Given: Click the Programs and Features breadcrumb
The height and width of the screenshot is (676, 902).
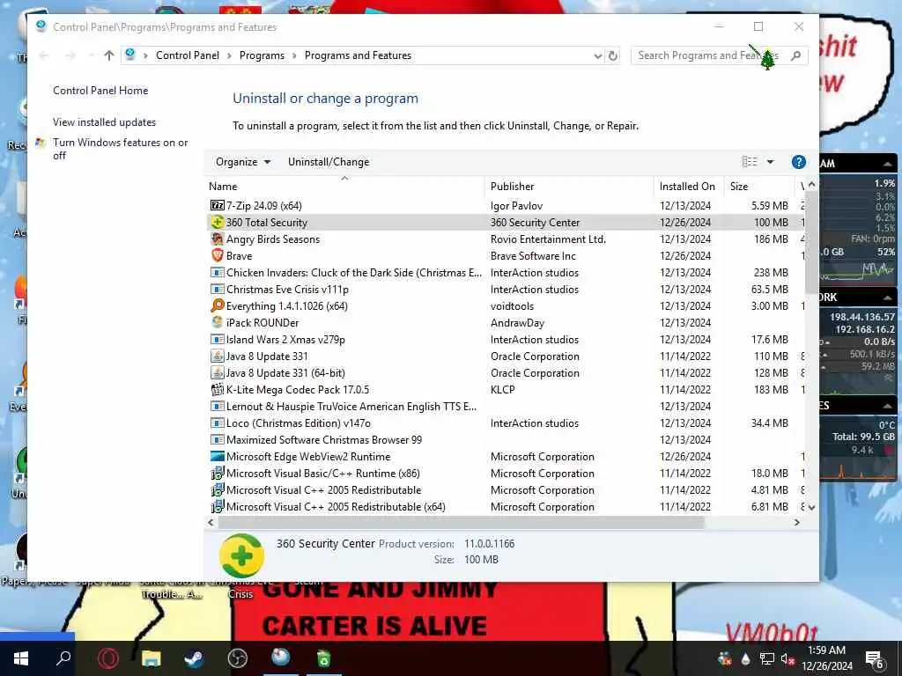Looking at the screenshot, I should tap(358, 55).
